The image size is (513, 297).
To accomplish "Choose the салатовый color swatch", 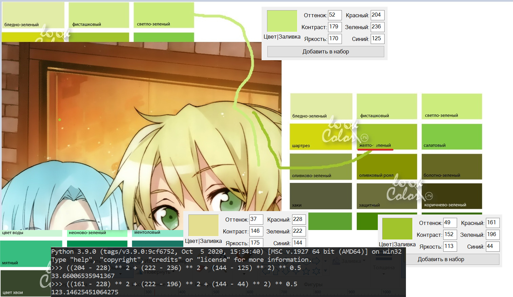I will [451, 136].
